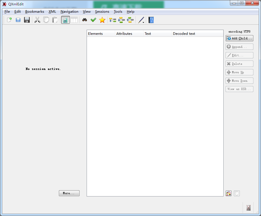Click the Elements column header
The image size is (261, 216).
pos(101,34)
